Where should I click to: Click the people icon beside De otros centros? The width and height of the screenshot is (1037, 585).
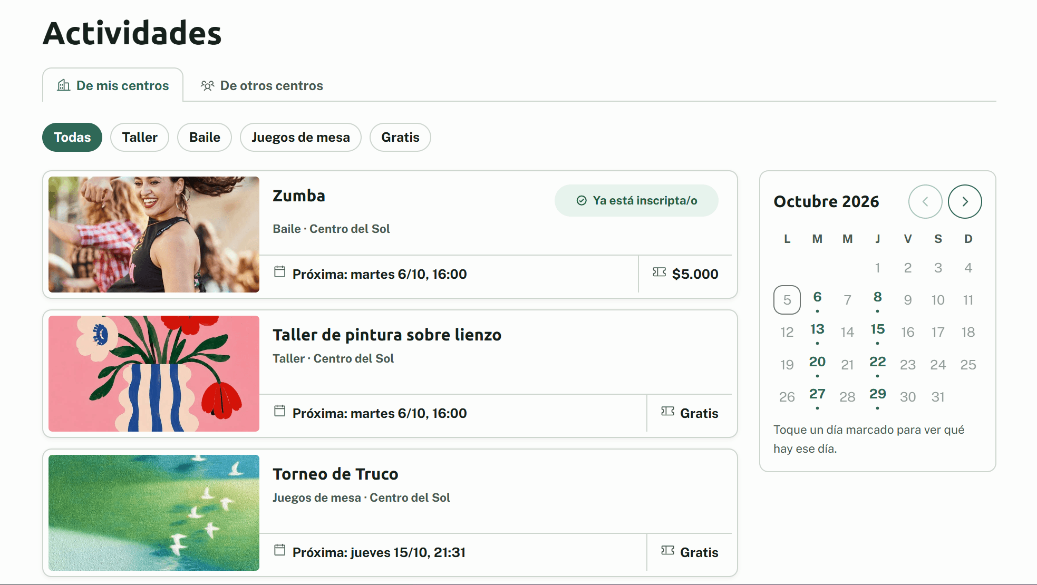(207, 85)
